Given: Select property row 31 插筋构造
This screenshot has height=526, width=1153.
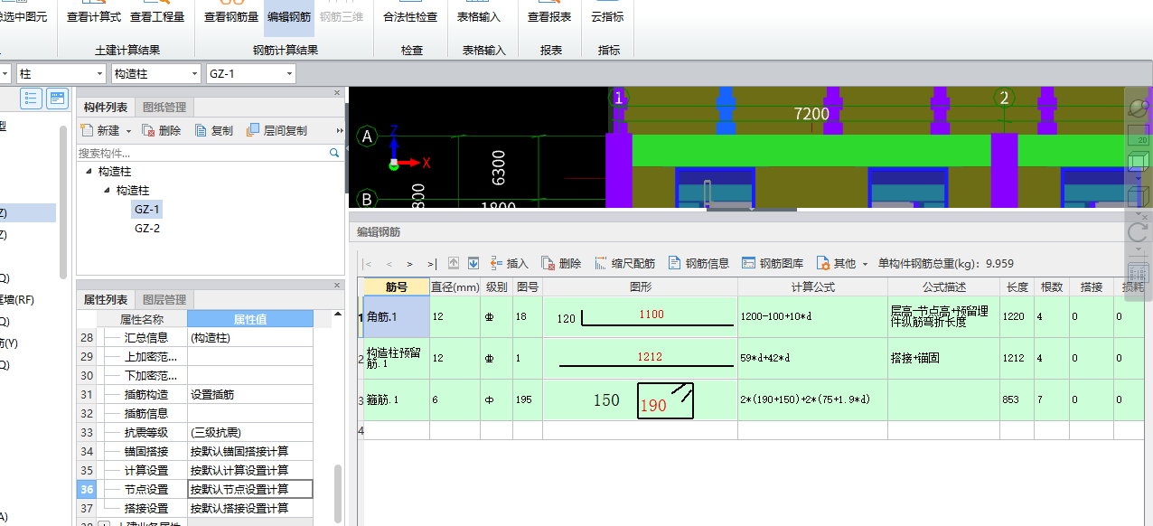Looking at the screenshot, I should tap(195, 395).
